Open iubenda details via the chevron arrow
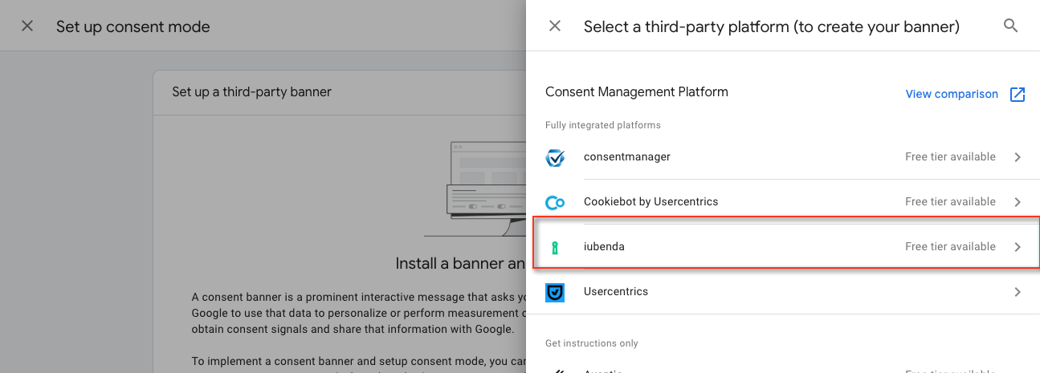Screen dimensions: 1040x373 (1018, 247)
